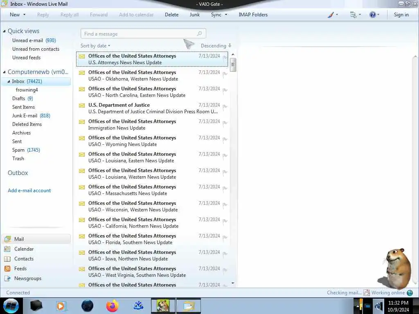Open IMAP Folders from toolbar
This screenshot has height=314, width=419.
[x=253, y=15]
